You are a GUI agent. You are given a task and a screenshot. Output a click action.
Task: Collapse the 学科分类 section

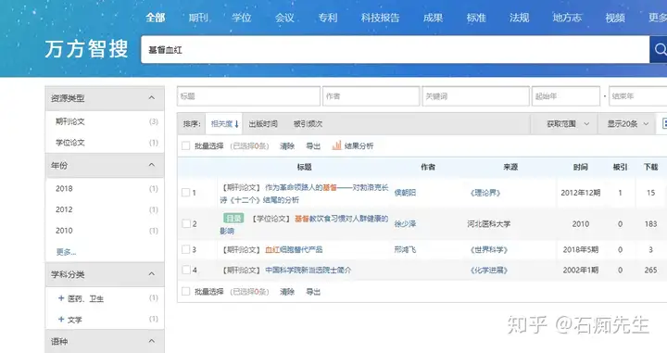coord(151,274)
